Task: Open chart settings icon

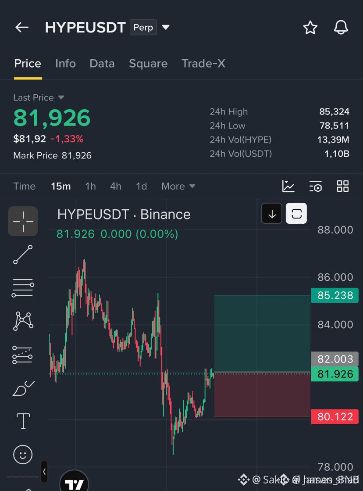Action: click(316, 186)
